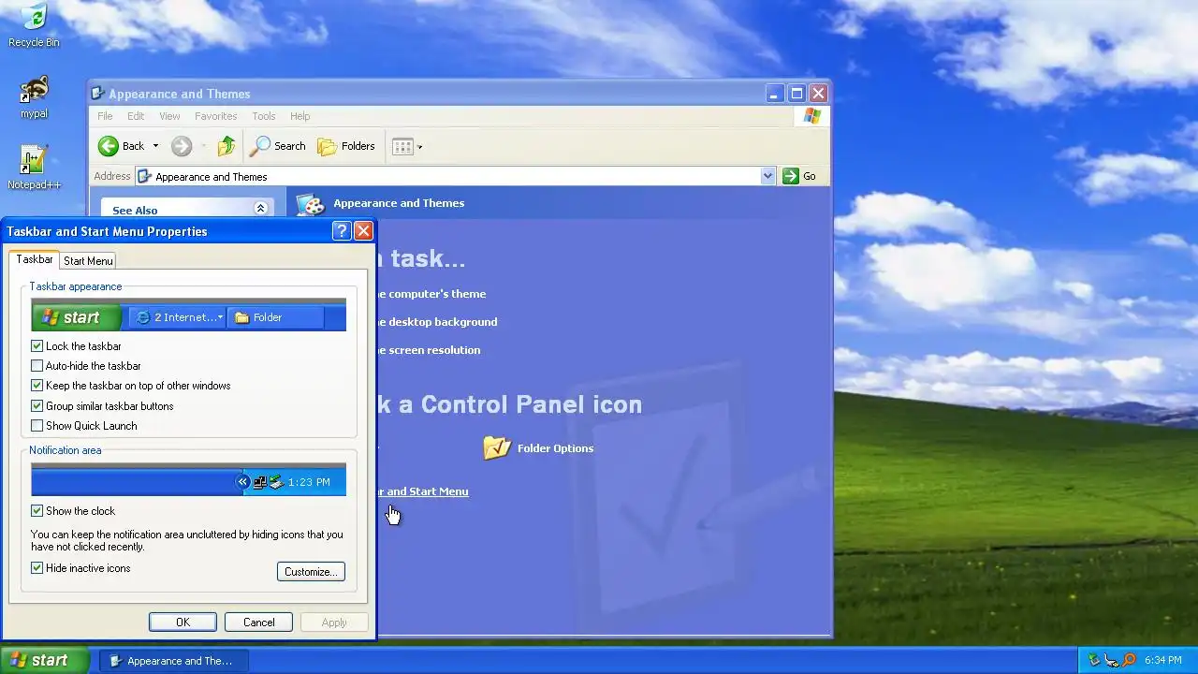
Task: Open the View menu
Action: tap(169, 116)
